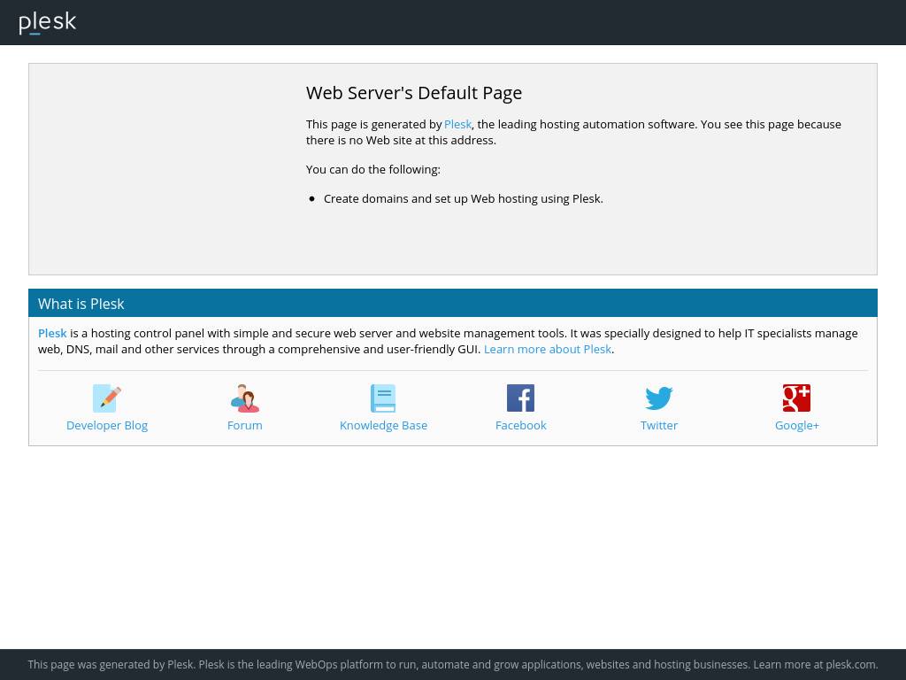
Task: Click the Plesk logo in the header
Action: (48, 22)
